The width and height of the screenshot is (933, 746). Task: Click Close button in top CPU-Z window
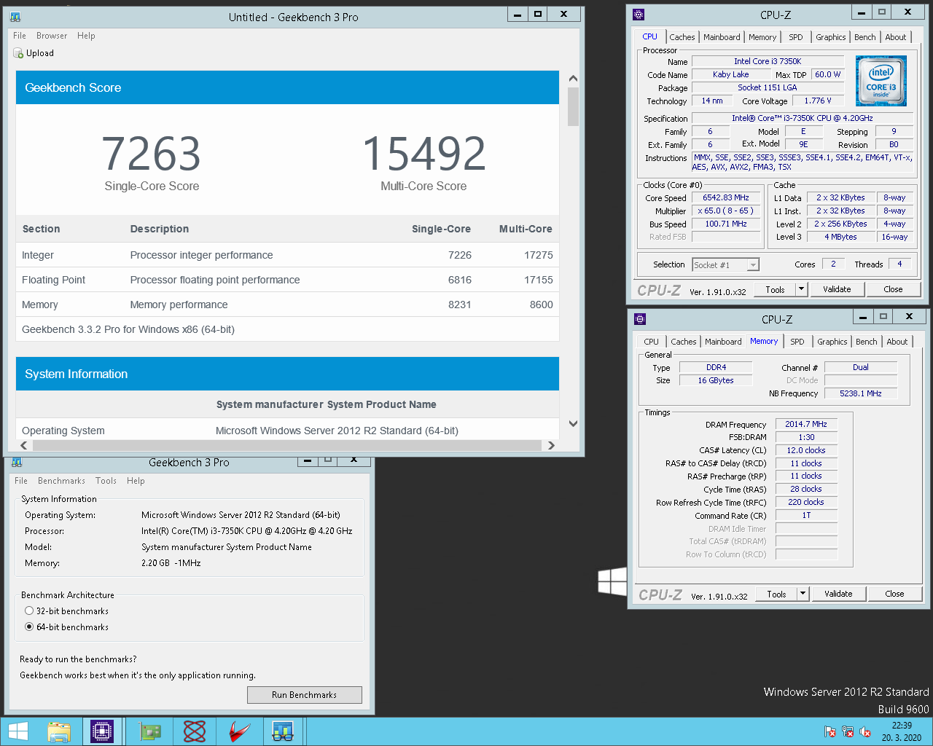click(893, 289)
